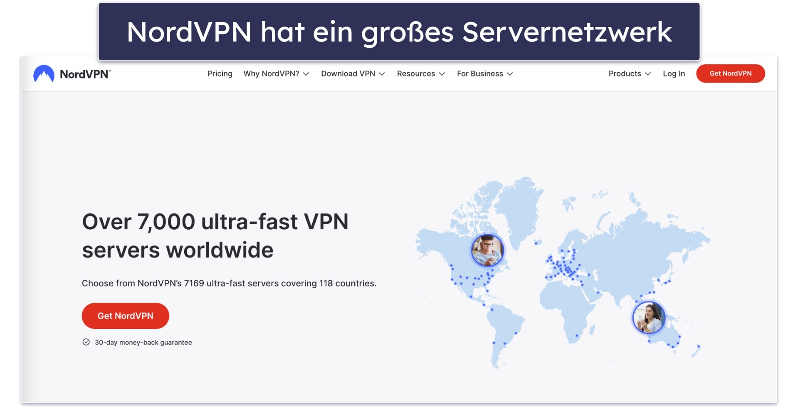This screenshot has height=407, width=798.
Task: Expand the Resources chevron arrow
Action: [442, 74]
